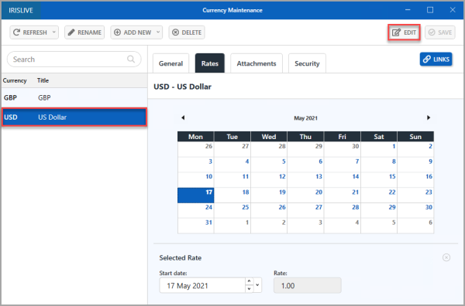Open the Start date calendar dropdown
The height and width of the screenshot is (306, 465).
point(257,285)
